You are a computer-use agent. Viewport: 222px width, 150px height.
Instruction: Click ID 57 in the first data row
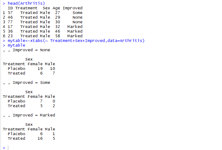[x=10, y=13]
